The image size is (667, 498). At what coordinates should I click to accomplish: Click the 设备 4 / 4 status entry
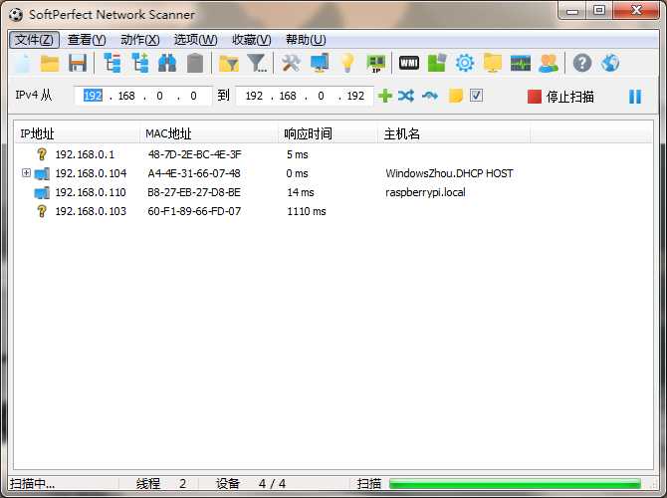point(251,483)
